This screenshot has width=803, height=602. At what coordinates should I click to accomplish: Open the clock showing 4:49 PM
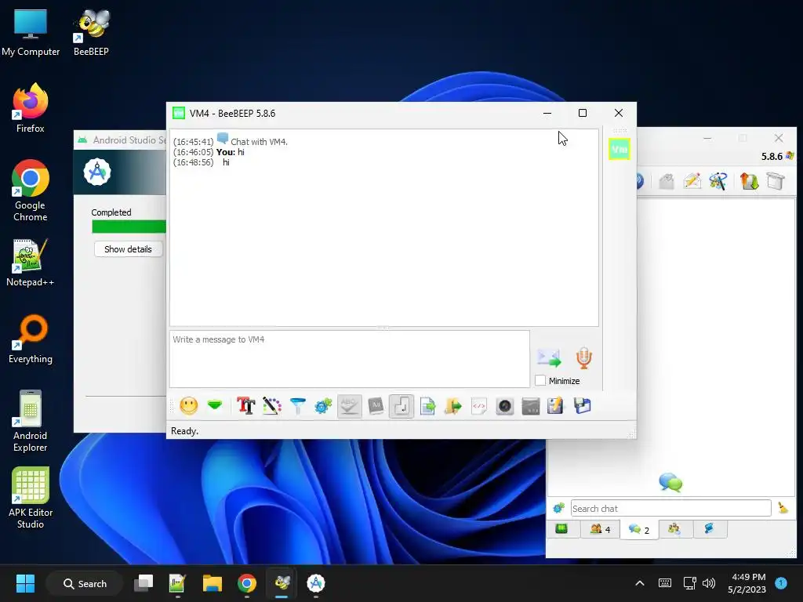click(747, 583)
